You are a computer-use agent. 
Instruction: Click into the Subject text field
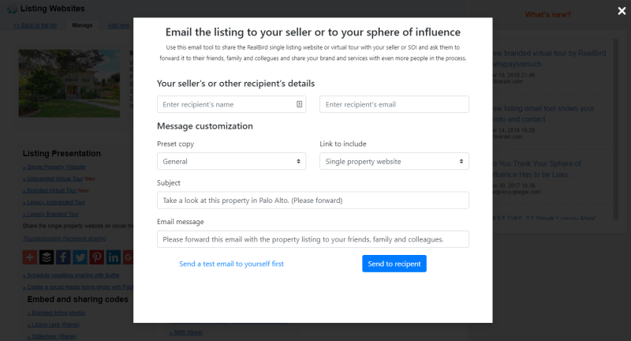[x=313, y=200]
